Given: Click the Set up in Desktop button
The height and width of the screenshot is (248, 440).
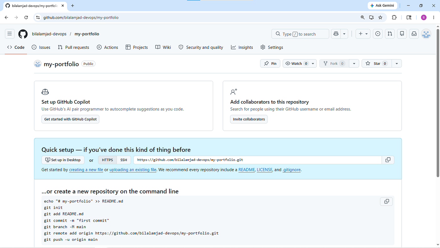Looking at the screenshot, I should 63,160.
